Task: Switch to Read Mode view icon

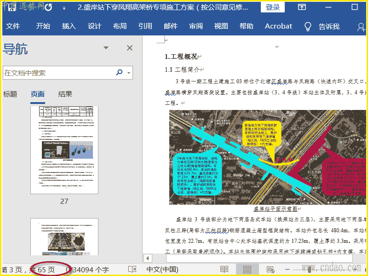Action: (224, 270)
